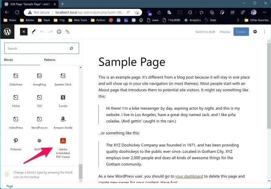Add the SmugMug embed block

click(39, 79)
